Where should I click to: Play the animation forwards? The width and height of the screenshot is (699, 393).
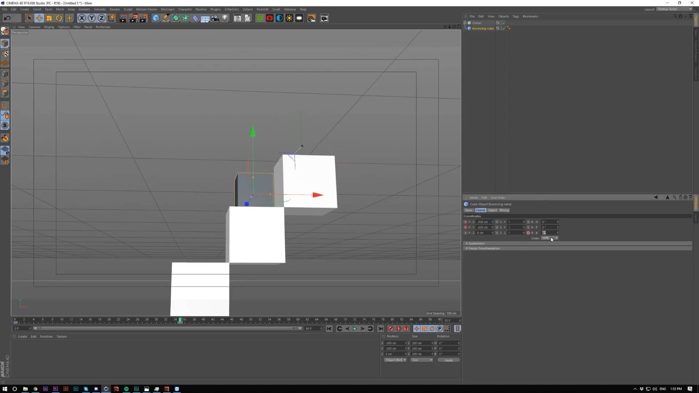click(355, 329)
